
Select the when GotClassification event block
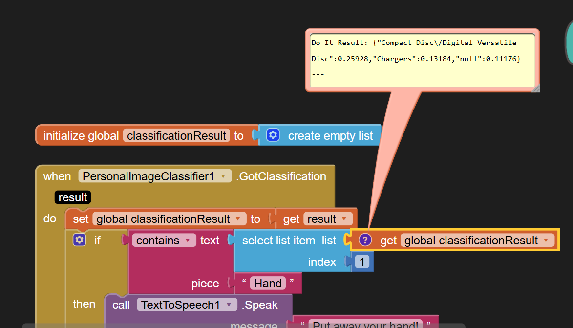[x=57, y=176]
